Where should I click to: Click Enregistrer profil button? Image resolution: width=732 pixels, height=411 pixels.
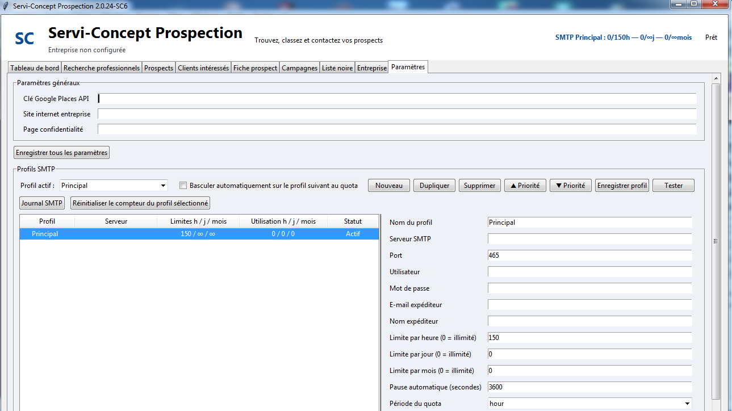pyautogui.click(x=622, y=186)
